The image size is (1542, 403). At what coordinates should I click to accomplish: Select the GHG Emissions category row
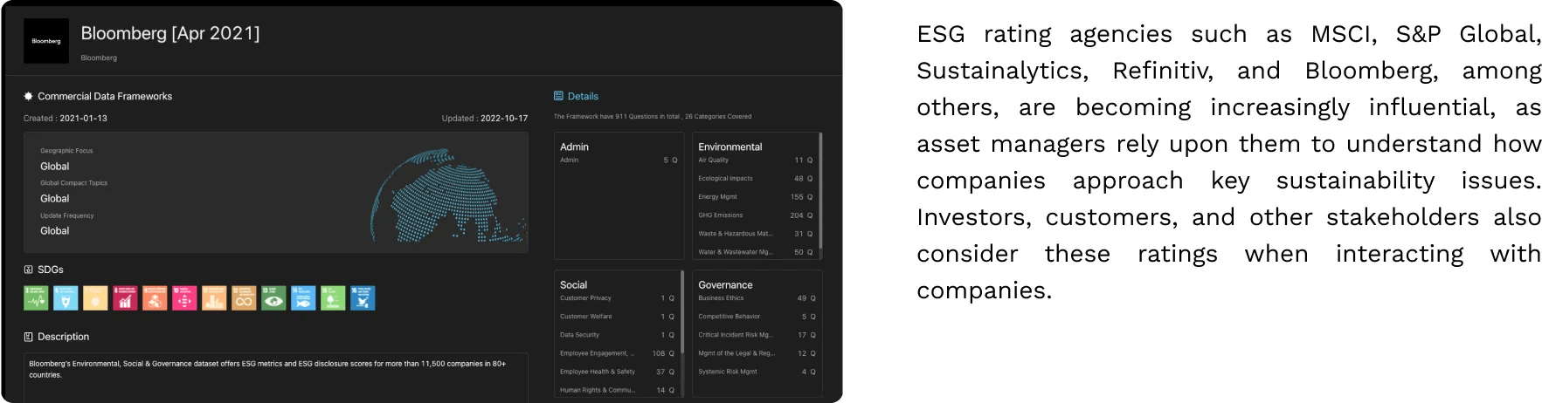[x=755, y=215]
